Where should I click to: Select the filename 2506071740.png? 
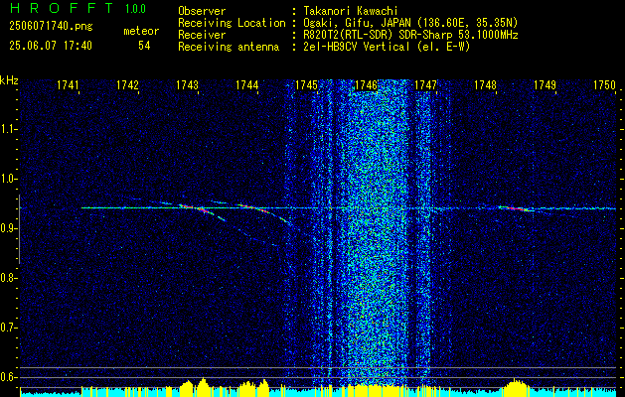click(x=51, y=27)
